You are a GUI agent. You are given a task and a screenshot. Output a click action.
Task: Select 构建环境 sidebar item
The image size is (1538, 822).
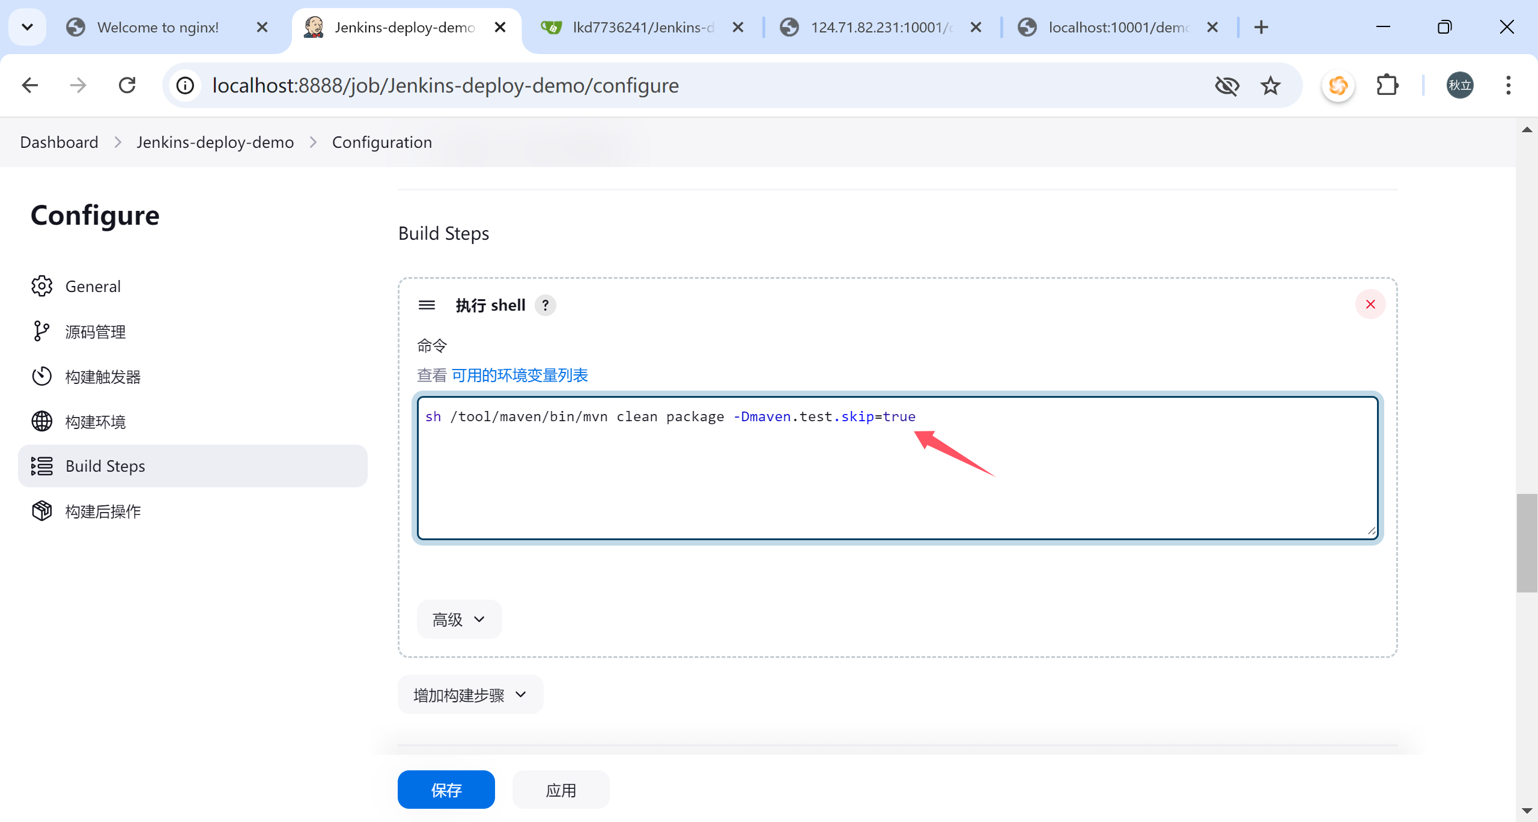pos(95,422)
